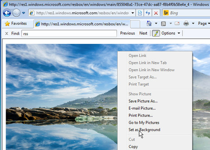Toggle Compatibility View icon

(x=140, y=13)
